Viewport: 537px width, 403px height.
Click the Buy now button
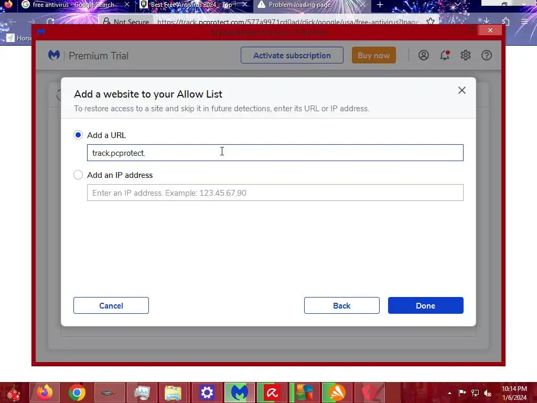373,55
